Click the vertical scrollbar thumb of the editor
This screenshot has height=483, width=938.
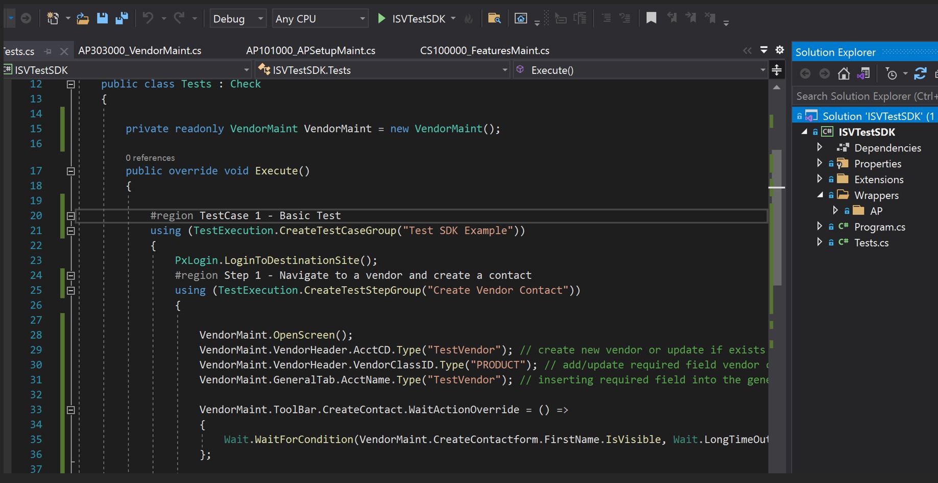(x=777, y=217)
